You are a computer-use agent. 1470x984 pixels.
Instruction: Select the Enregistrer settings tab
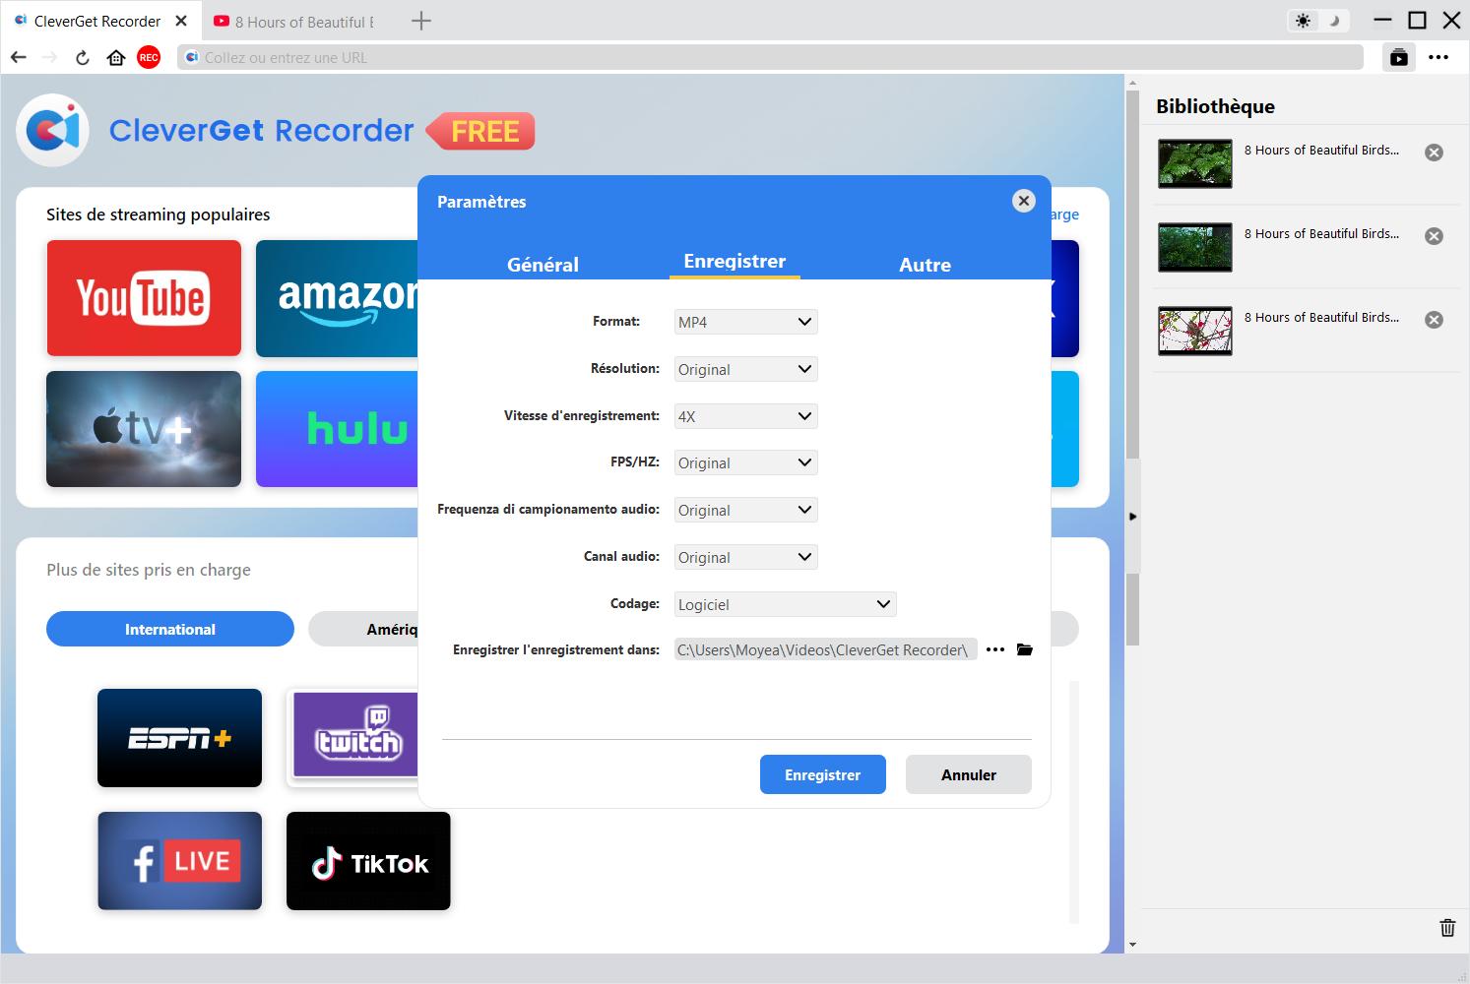[x=735, y=262]
